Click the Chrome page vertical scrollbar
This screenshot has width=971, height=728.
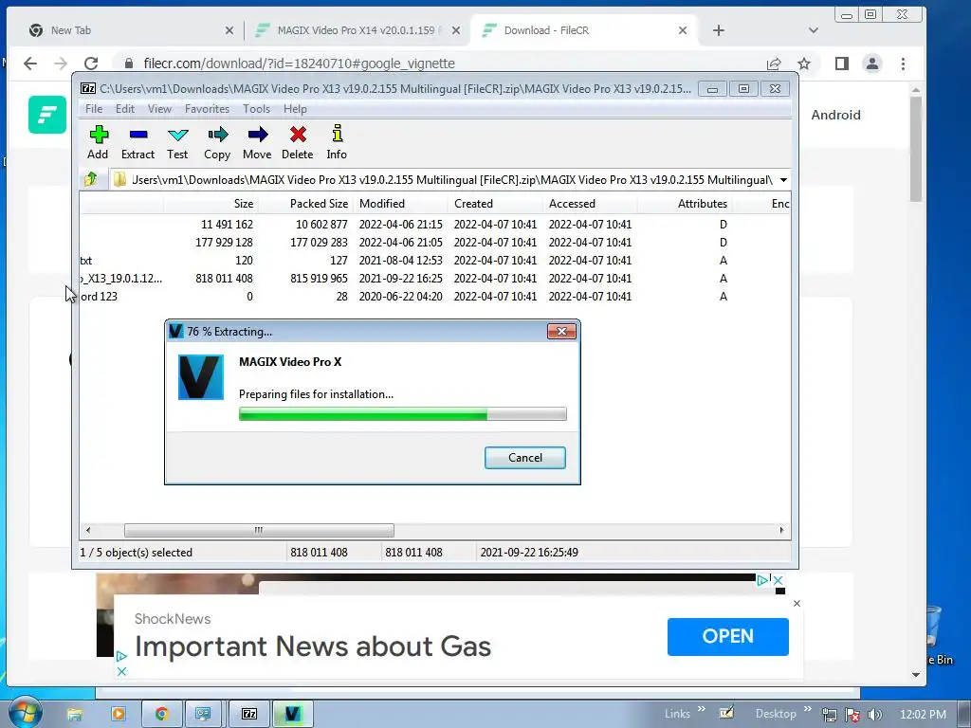(916, 149)
